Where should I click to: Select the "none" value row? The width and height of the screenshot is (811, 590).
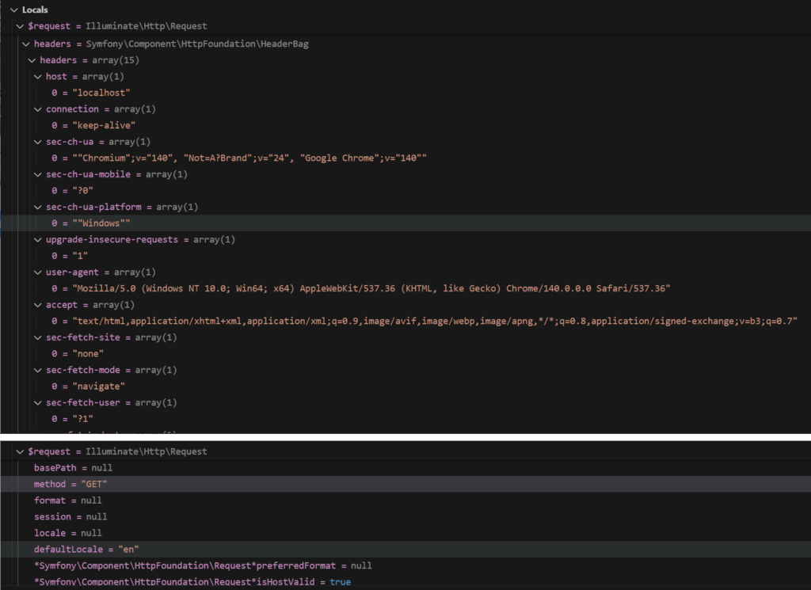pos(405,353)
